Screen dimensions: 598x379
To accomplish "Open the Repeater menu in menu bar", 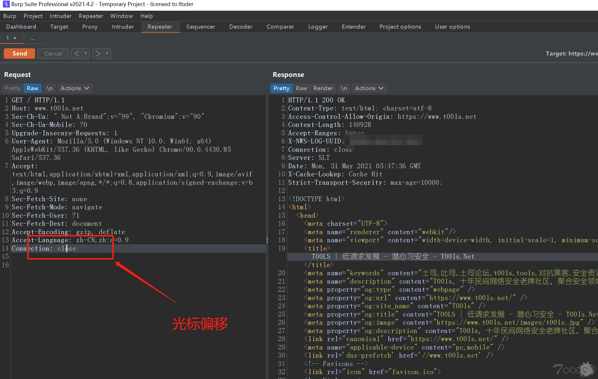I will click(x=91, y=16).
